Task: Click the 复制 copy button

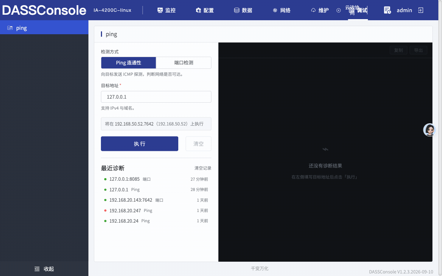Action: (399, 50)
